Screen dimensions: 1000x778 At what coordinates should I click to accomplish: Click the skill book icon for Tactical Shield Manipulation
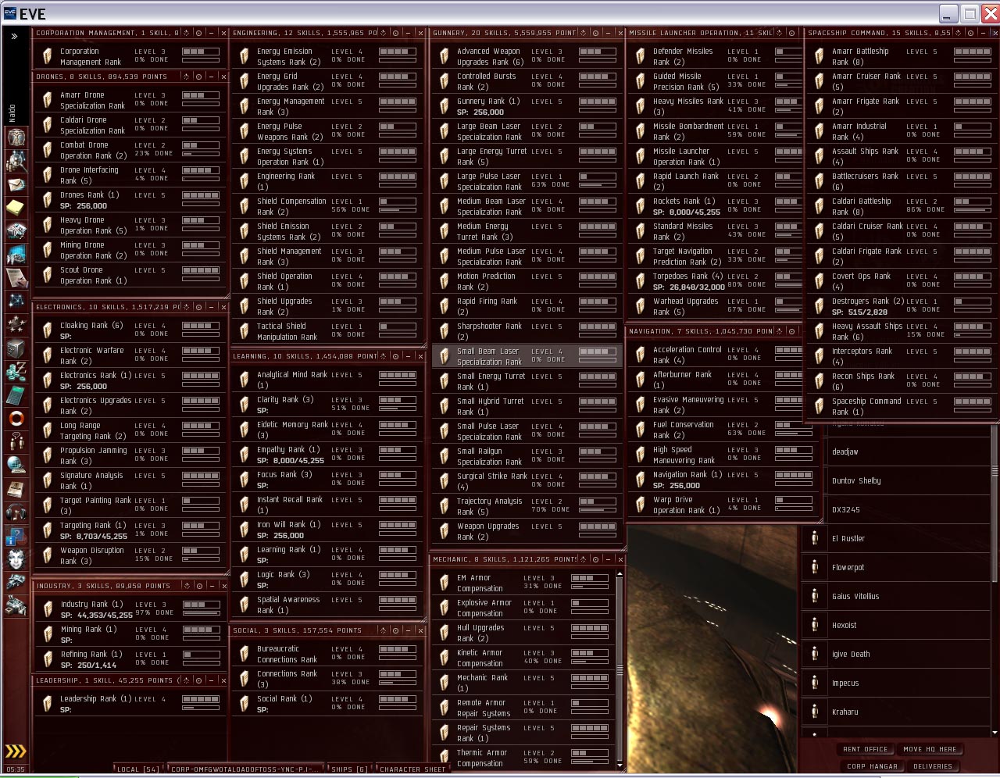[x=244, y=332]
